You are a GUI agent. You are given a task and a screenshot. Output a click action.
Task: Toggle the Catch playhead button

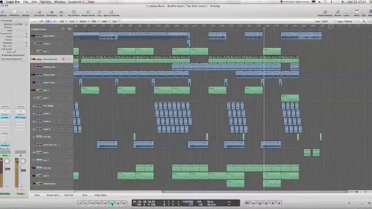[x=48, y=21]
